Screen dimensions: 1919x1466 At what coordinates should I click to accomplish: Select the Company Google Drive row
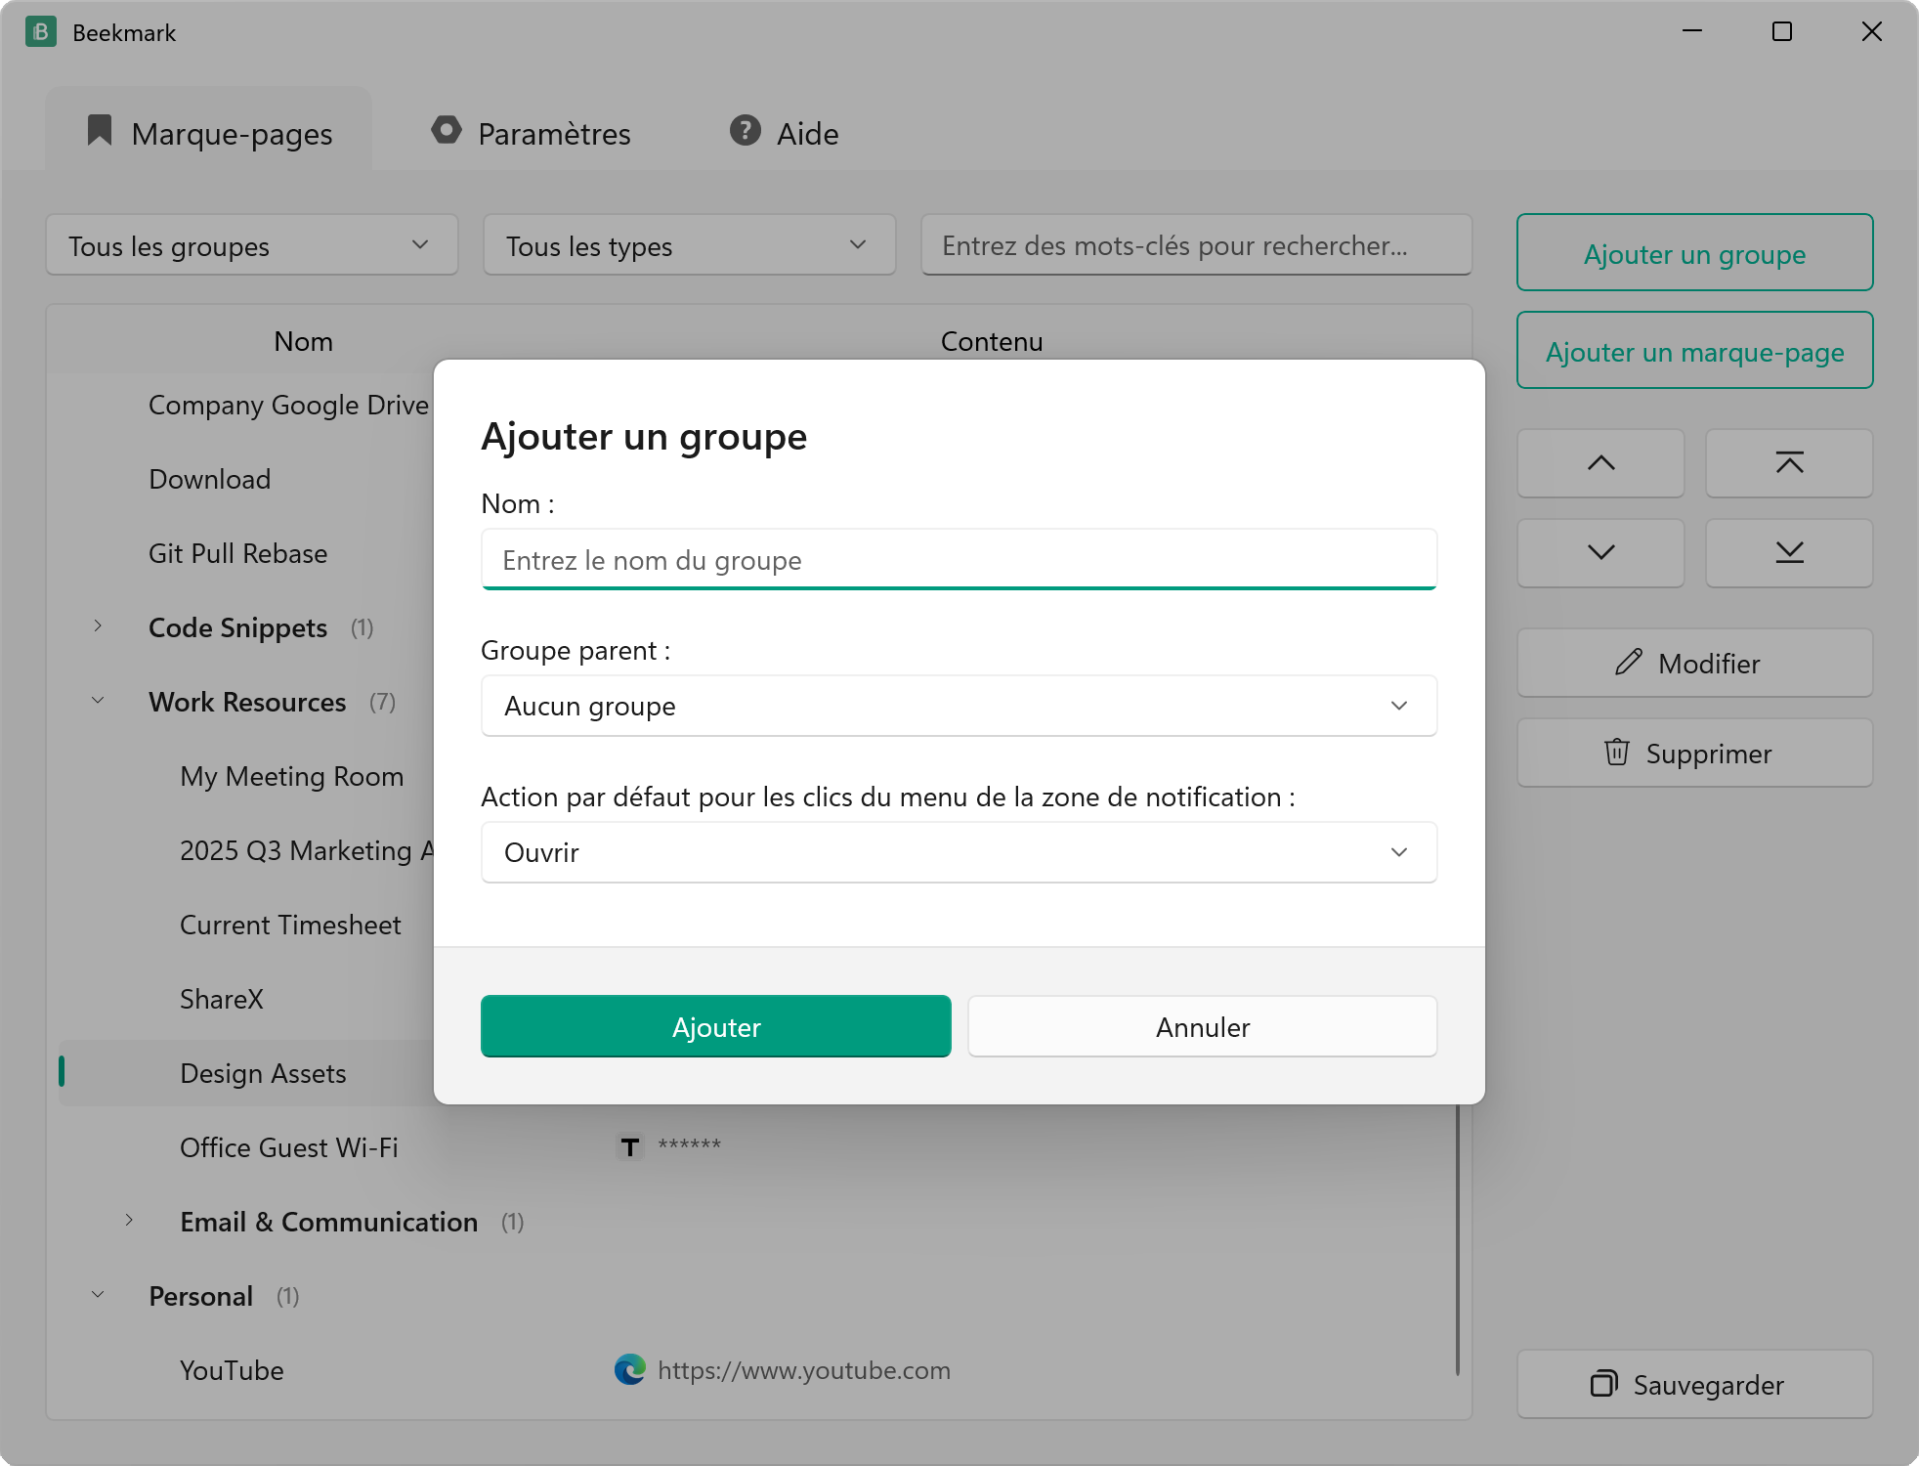(x=288, y=405)
